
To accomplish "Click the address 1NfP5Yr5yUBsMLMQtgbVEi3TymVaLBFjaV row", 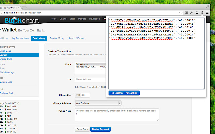I will tap(152, 20).
